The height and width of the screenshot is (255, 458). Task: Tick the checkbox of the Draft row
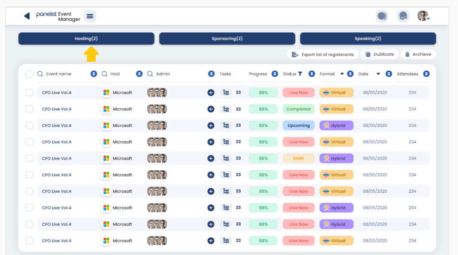tap(29, 158)
